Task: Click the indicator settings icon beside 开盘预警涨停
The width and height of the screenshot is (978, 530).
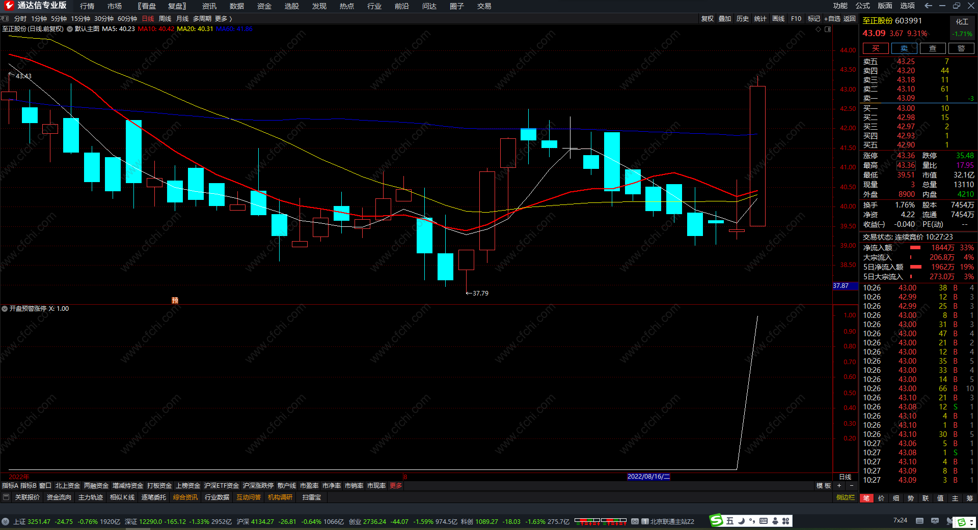Action: coord(5,309)
